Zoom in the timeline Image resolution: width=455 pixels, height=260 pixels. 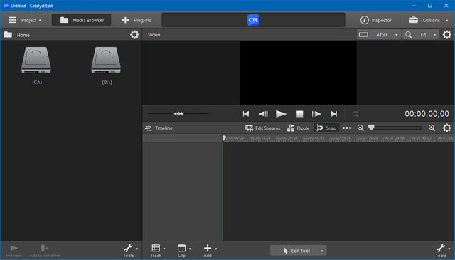[432, 128]
